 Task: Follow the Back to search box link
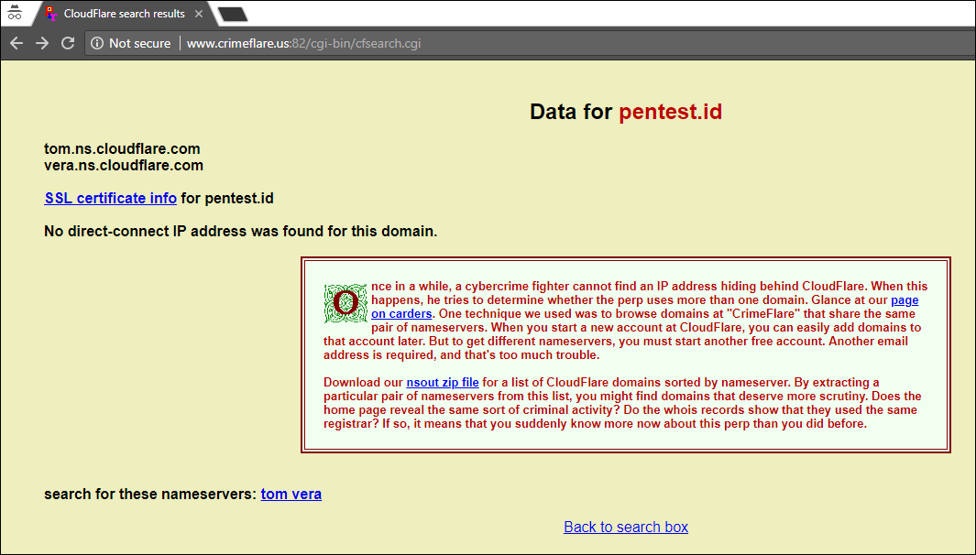click(626, 527)
